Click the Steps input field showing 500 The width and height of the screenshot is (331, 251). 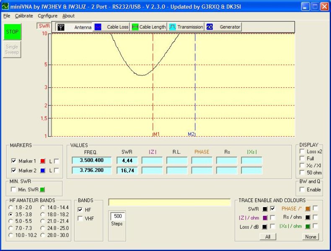[118, 216]
